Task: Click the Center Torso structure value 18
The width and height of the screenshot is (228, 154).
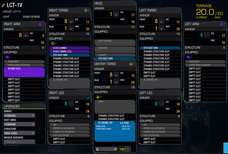Action: point(133,87)
